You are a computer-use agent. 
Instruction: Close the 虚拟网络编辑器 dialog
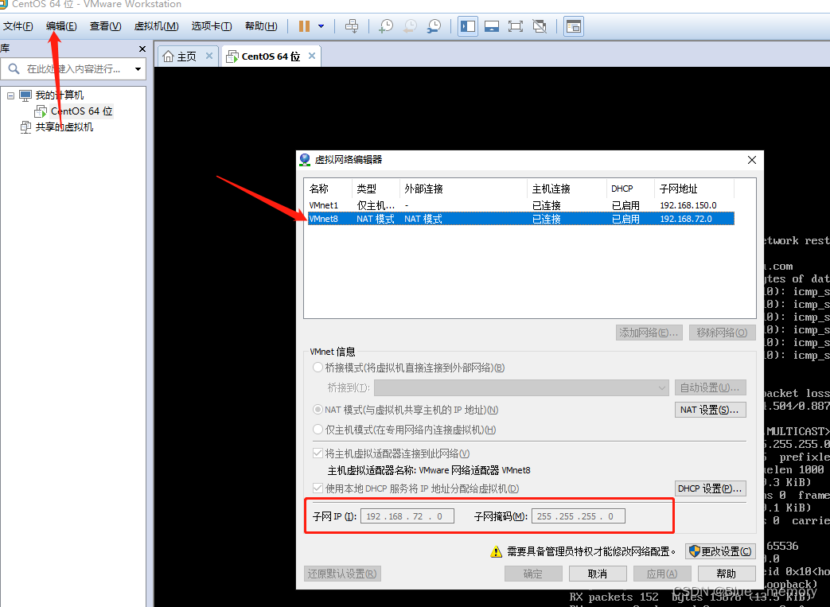pos(752,160)
